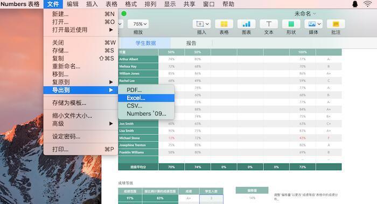Open the 显示 menu in menu bar
Screen dimensions: 377x204
pos(170,4)
